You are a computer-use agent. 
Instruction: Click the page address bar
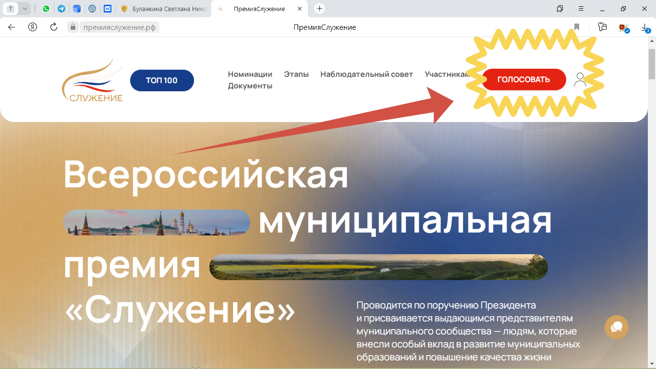pyautogui.click(x=120, y=27)
